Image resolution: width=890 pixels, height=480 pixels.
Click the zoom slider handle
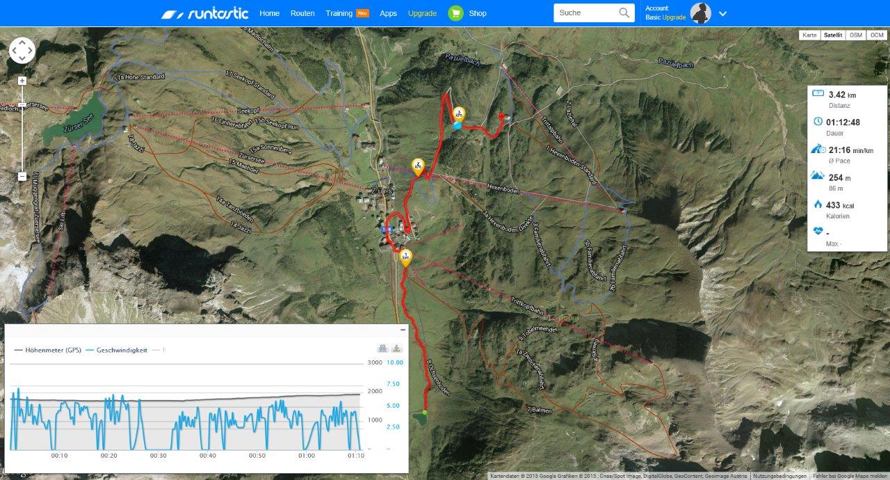[22, 105]
